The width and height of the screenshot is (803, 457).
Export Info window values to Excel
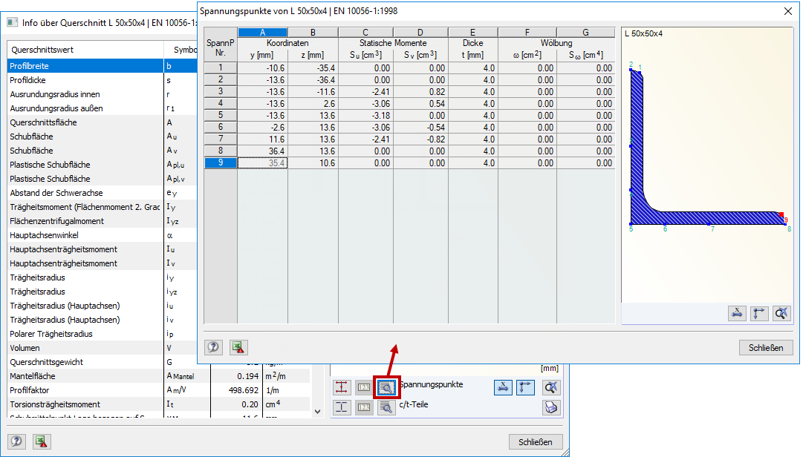click(42, 441)
